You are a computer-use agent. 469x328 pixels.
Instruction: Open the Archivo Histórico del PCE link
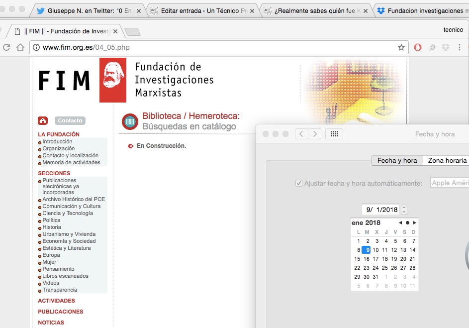pos(74,199)
